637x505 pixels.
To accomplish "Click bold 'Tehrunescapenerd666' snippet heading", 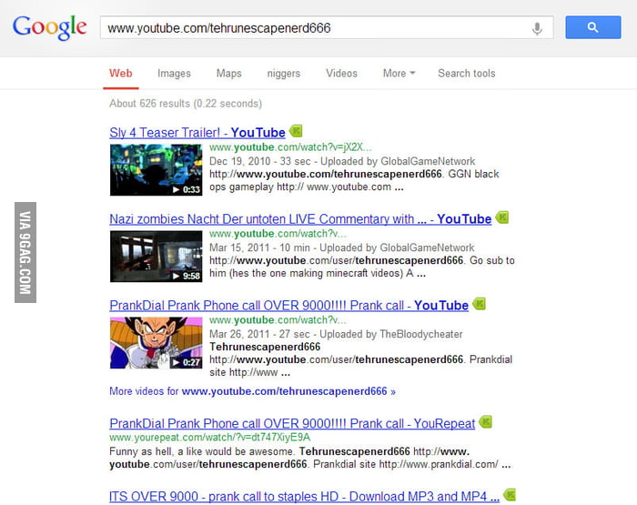I will tap(265, 347).
